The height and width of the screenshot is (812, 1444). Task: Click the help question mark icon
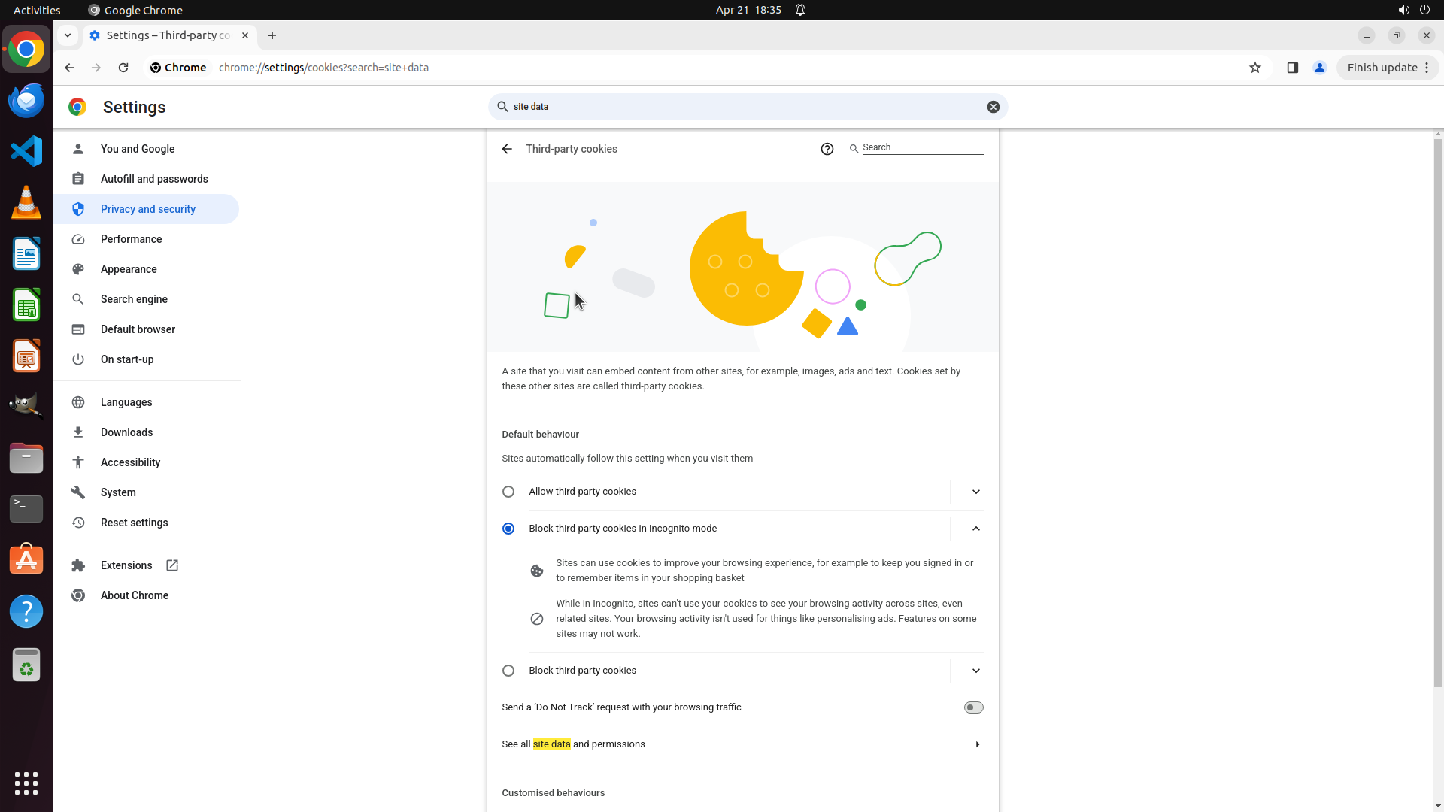pyautogui.click(x=827, y=149)
